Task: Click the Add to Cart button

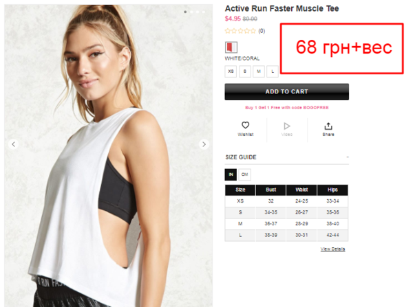Action: pyautogui.click(x=287, y=92)
